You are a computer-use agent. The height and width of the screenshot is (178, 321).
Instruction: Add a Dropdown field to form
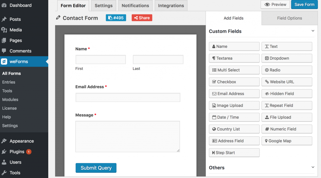pyautogui.click(x=287, y=58)
